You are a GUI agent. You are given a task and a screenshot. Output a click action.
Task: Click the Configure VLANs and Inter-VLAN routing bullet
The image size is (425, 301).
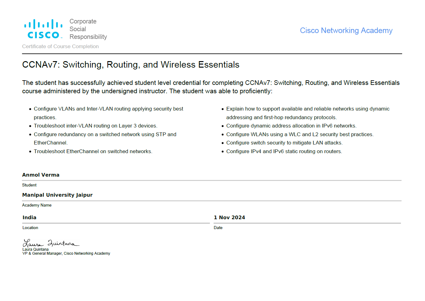tap(108, 109)
